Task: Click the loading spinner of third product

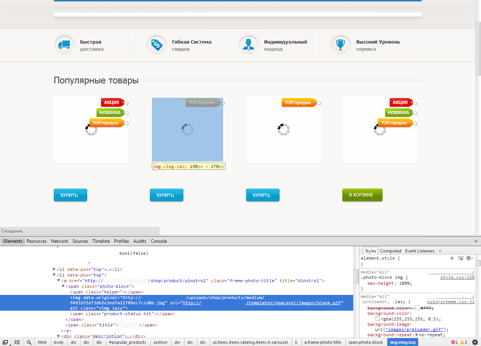Action: pyautogui.click(x=284, y=130)
